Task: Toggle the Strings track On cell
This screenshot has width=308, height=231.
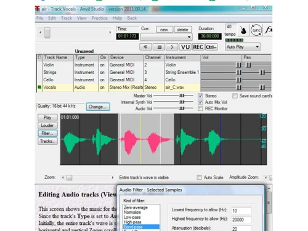Action: [x=103, y=72]
